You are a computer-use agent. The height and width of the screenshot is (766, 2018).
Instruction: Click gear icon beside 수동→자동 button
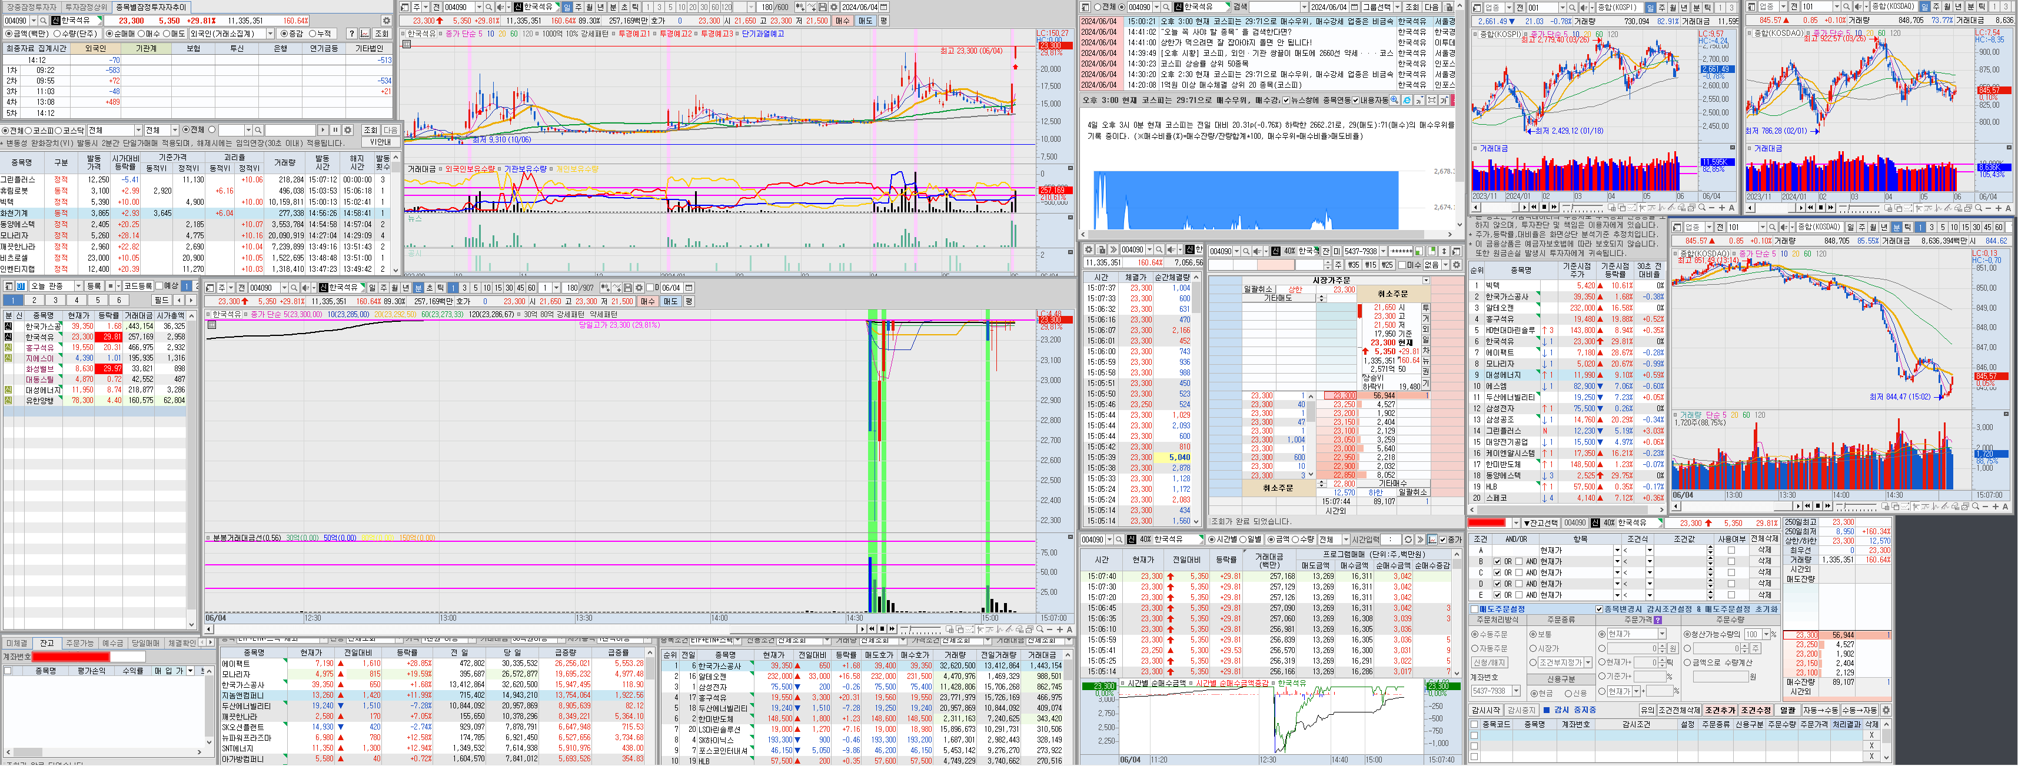tap(1886, 710)
